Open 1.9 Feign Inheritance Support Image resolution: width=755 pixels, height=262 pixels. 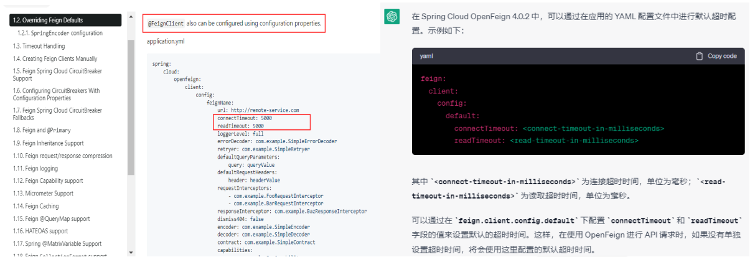pyautogui.click(x=48, y=143)
